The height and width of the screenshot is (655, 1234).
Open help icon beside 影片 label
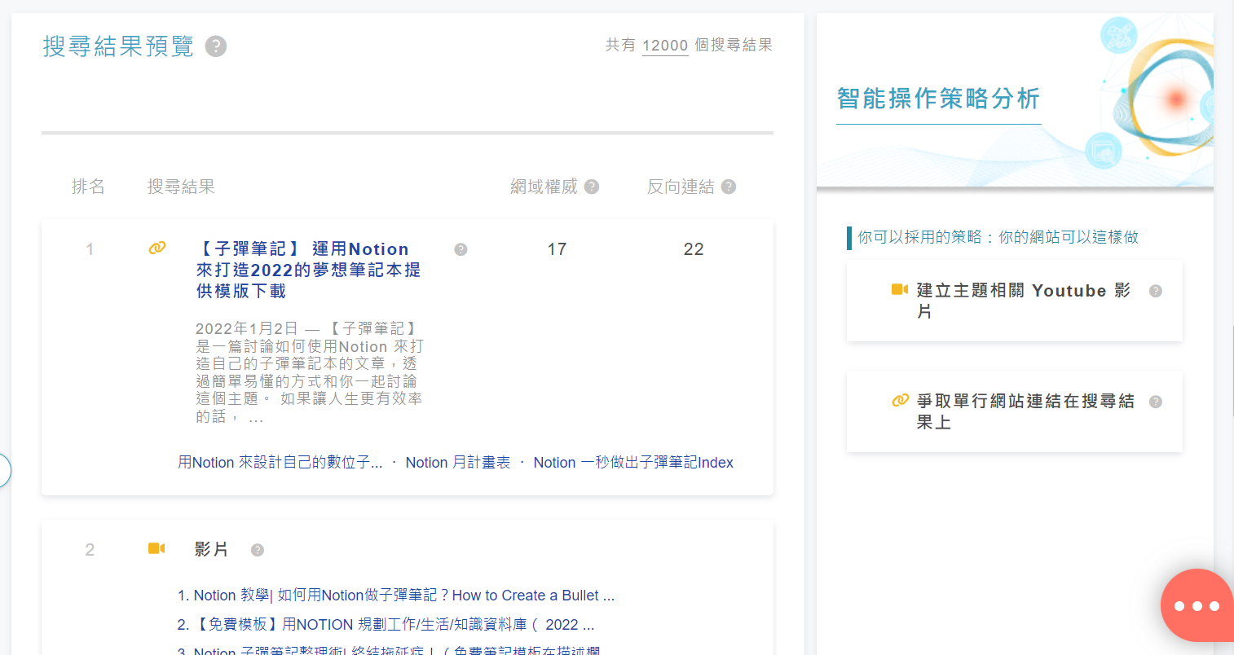[258, 550]
